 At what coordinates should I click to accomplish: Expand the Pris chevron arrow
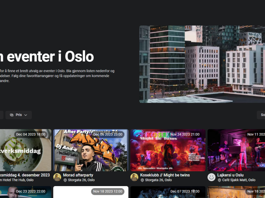pyautogui.click(x=25, y=115)
